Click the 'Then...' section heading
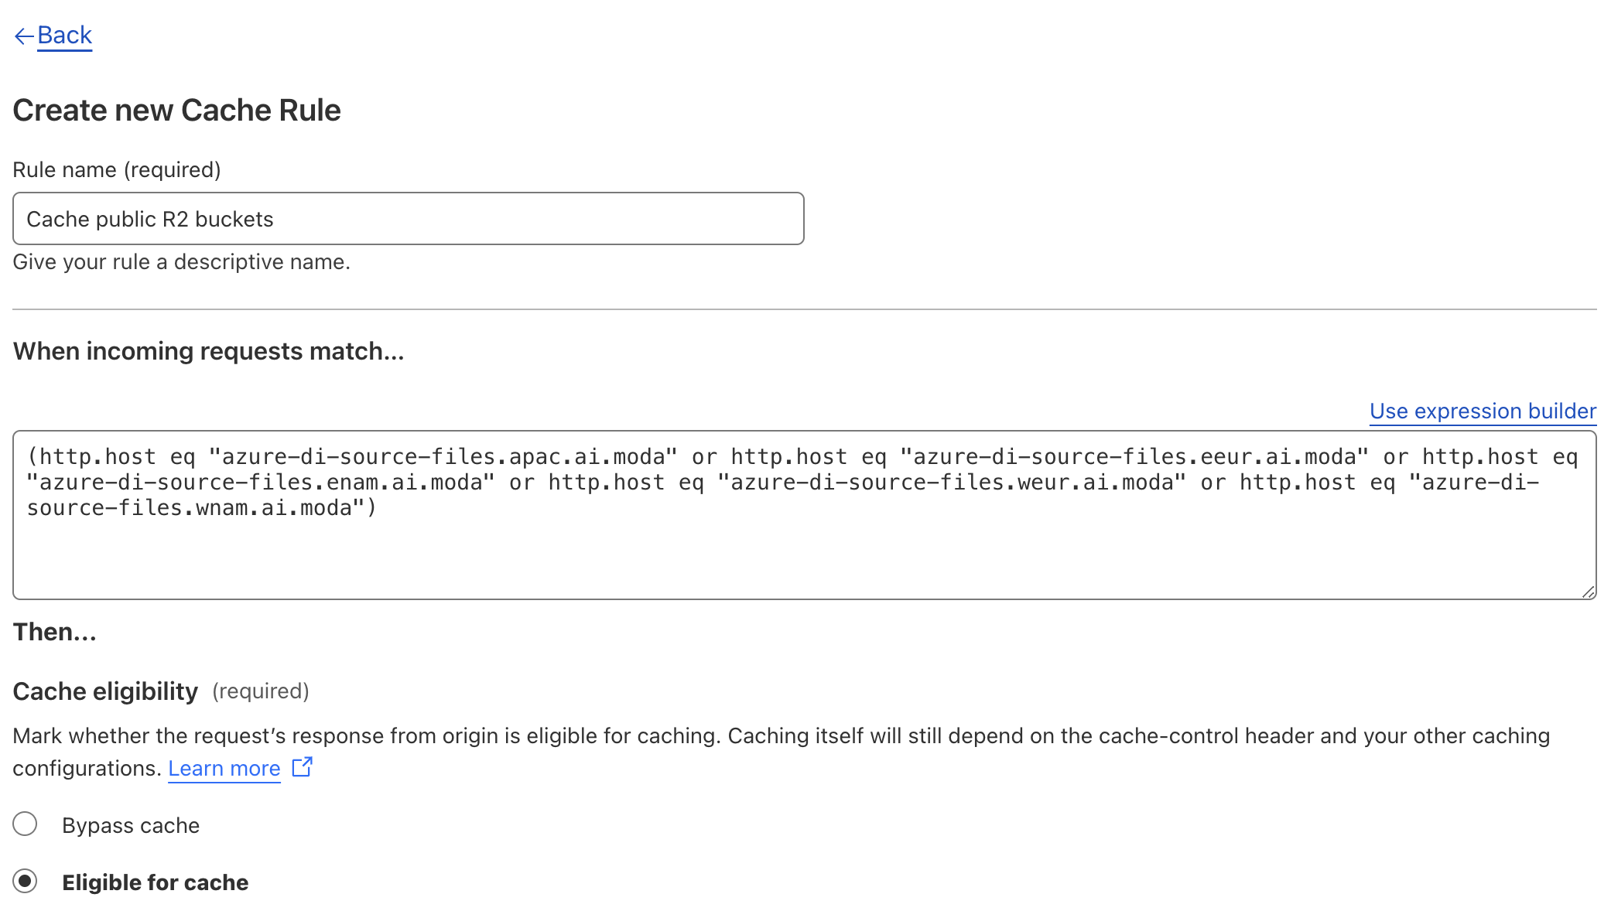This screenshot has height=911, width=1611. tap(54, 633)
